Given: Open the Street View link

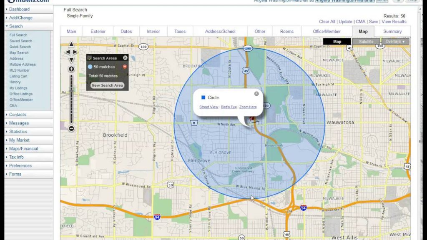Looking at the screenshot, I should click(208, 107).
